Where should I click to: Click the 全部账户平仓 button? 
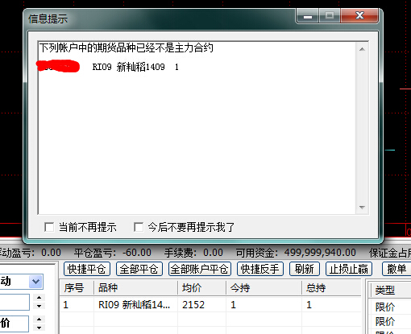[200, 269]
